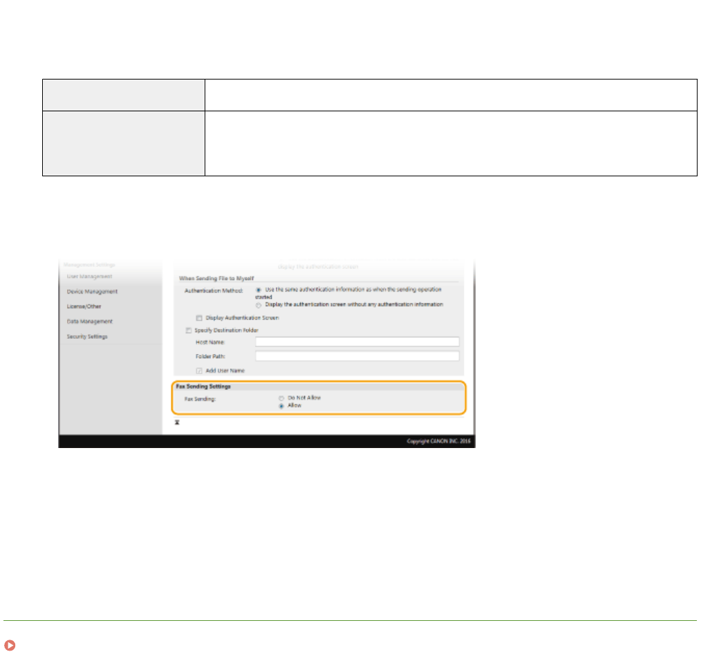Toggle the Add User Name checkbox
701x652 pixels.
[x=199, y=371]
